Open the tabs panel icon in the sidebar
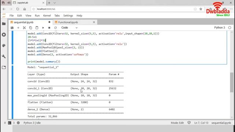The image size is (235, 132). point(4,67)
